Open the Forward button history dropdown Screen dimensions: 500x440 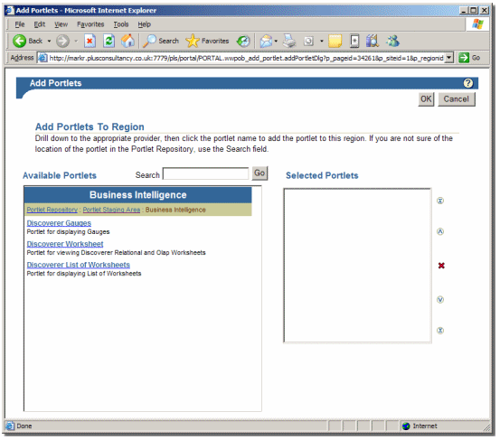[x=76, y=41]
